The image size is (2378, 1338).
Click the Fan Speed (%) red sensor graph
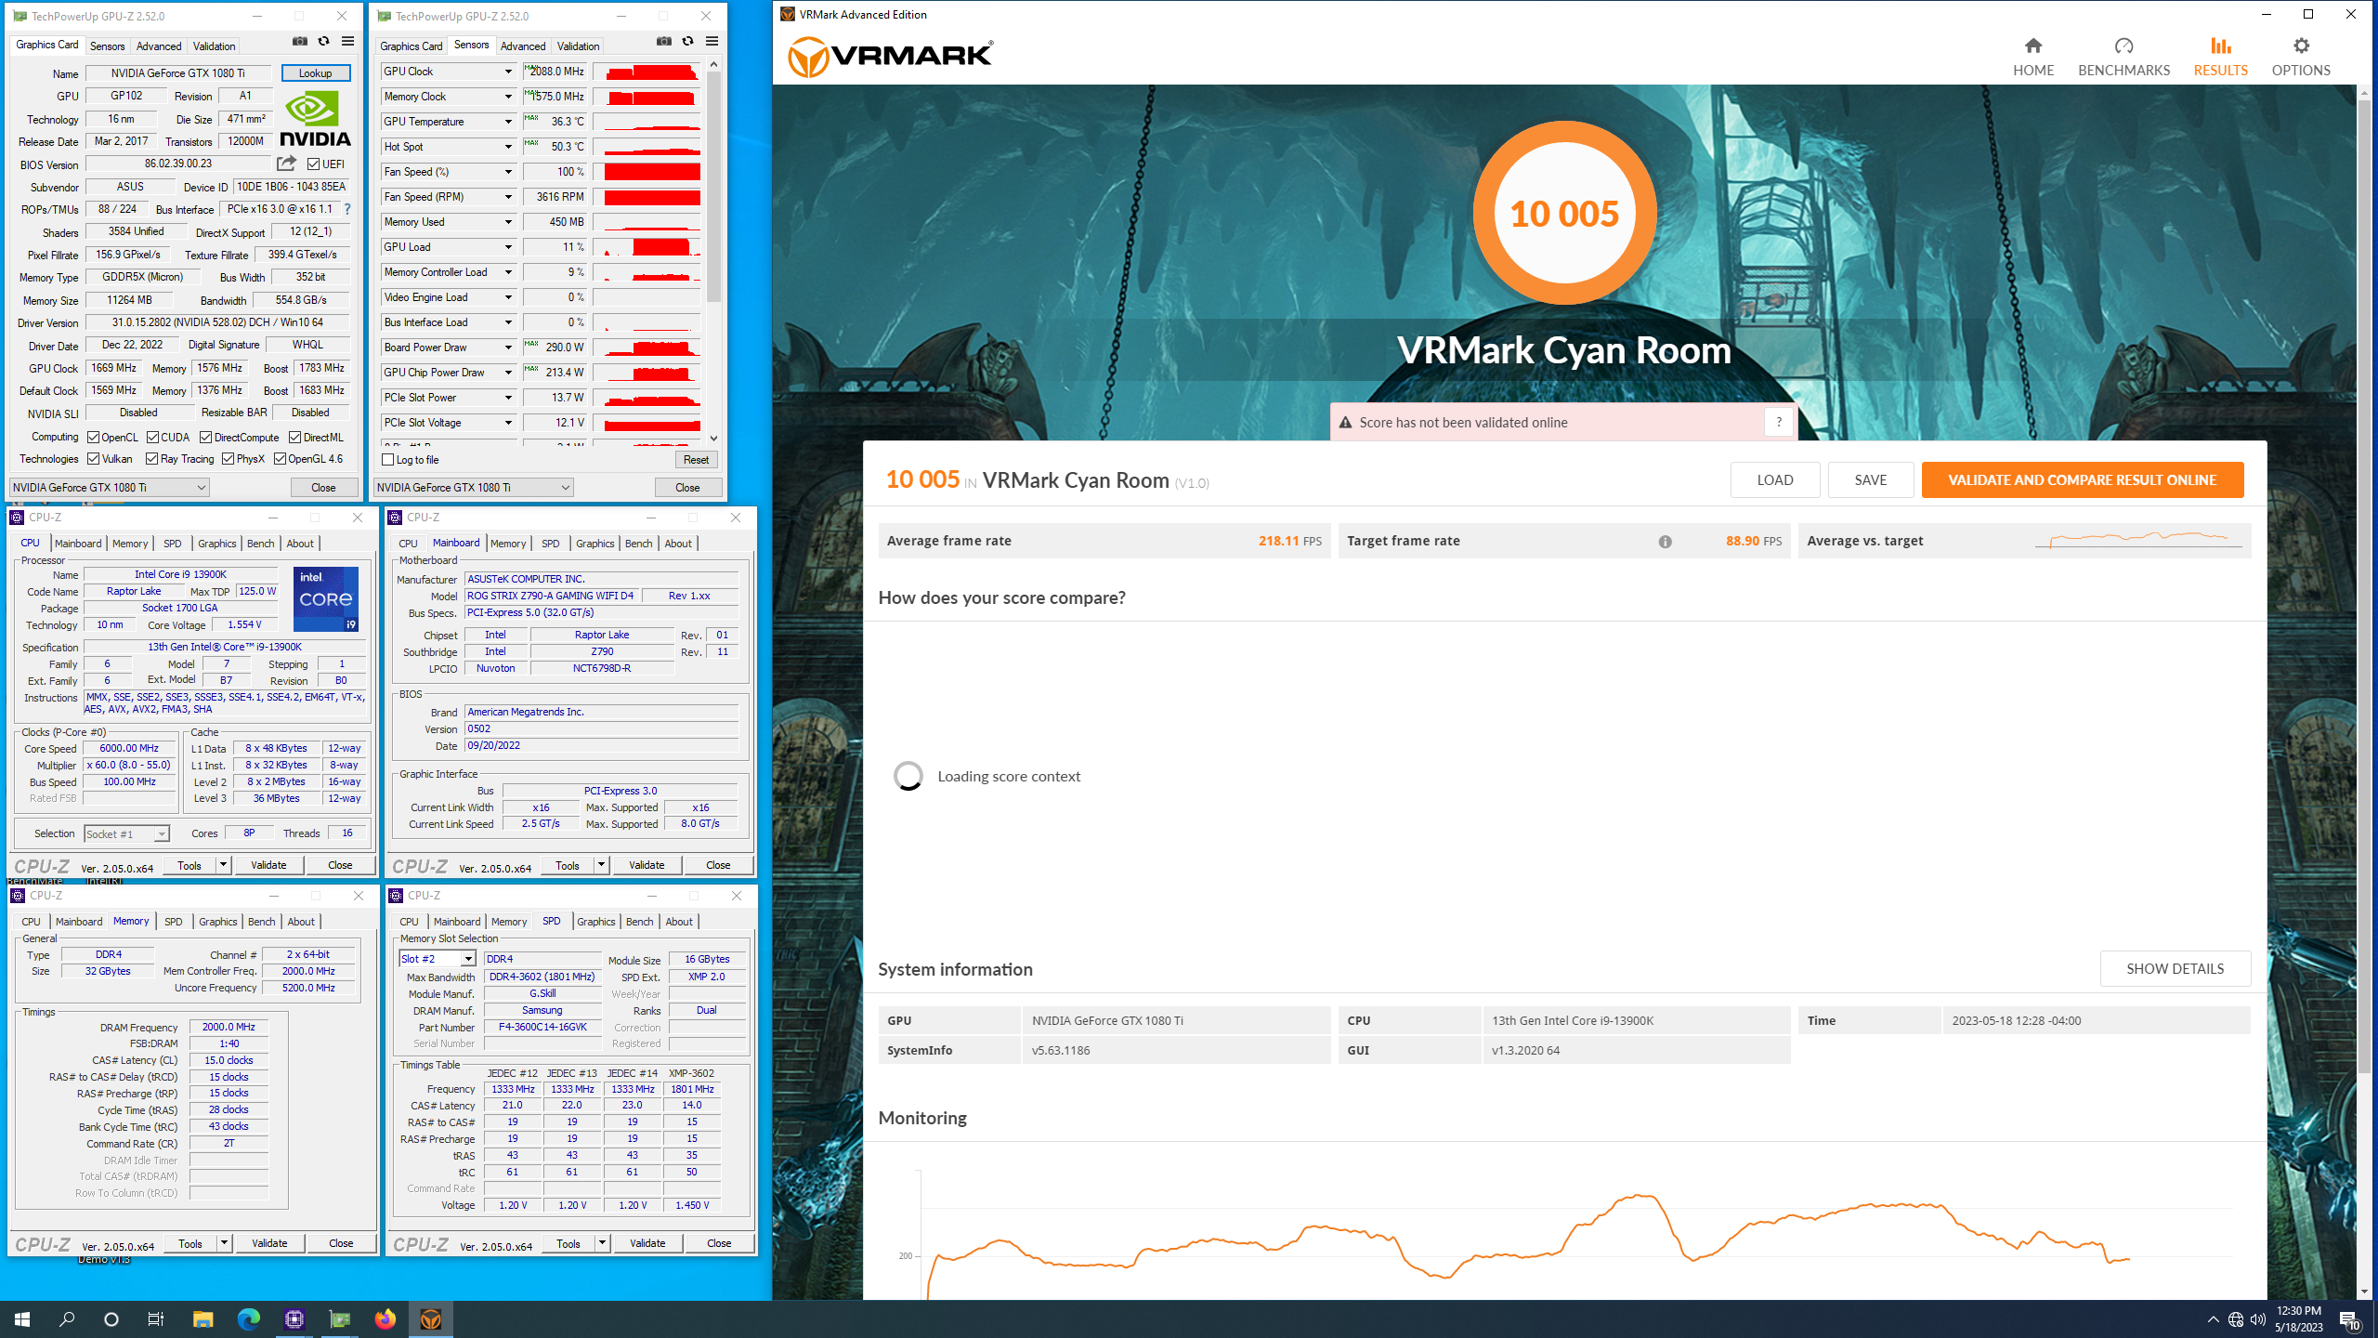tap(647, 172)
